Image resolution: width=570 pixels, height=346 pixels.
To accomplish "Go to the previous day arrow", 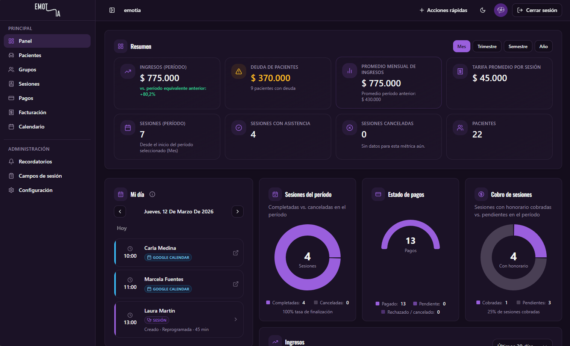I will click(120, 212).
